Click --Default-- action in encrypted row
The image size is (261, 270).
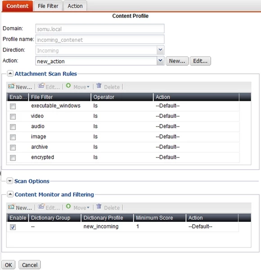click(167, 157)
